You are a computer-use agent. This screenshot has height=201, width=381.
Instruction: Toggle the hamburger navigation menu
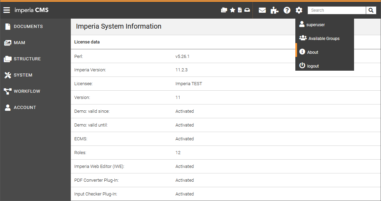(7, 10)
